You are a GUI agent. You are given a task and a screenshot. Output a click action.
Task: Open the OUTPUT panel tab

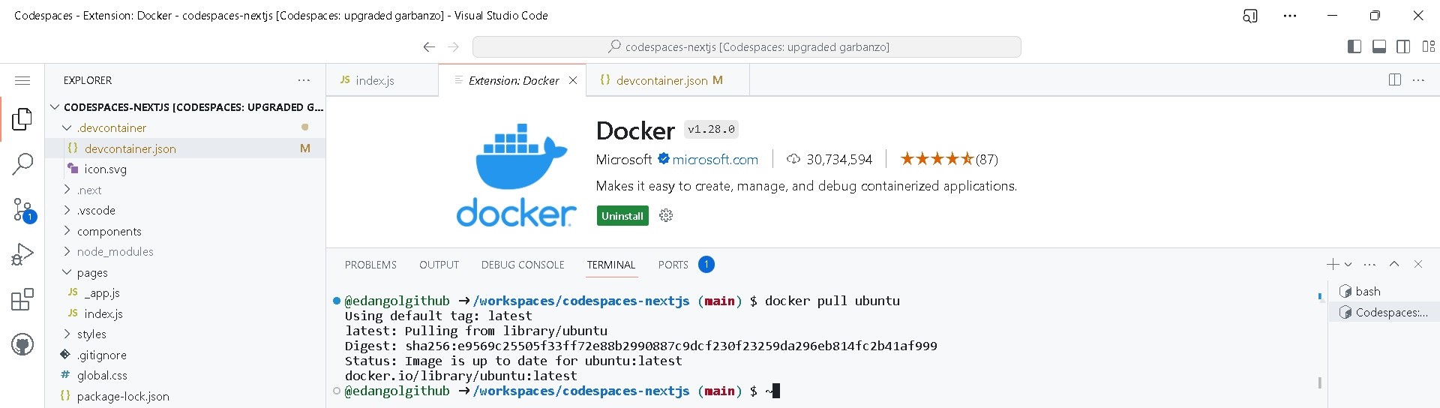tap(439, 265)
